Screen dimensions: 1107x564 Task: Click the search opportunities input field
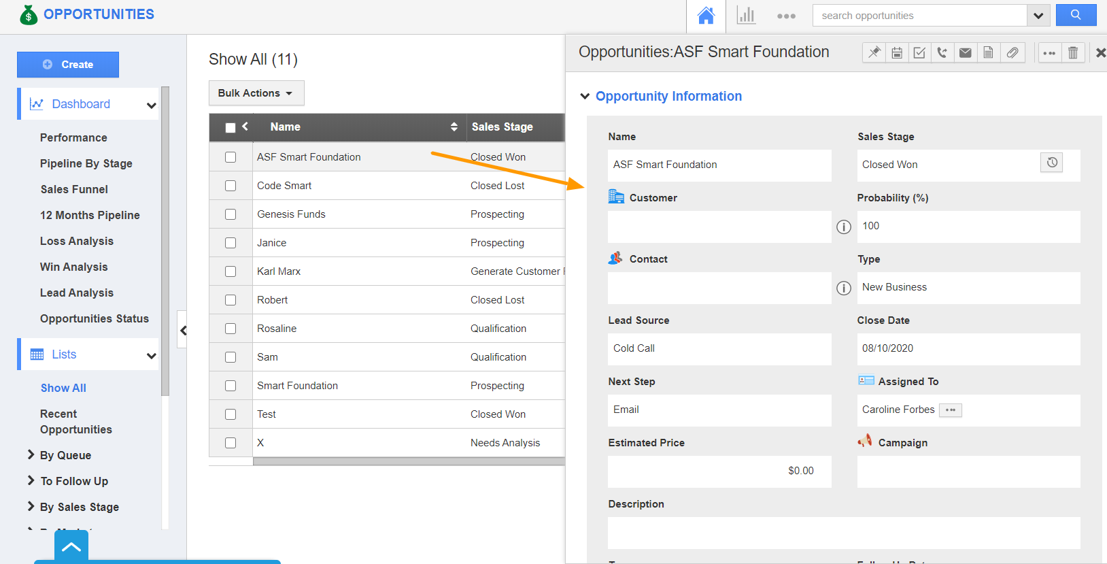point(919,16)
